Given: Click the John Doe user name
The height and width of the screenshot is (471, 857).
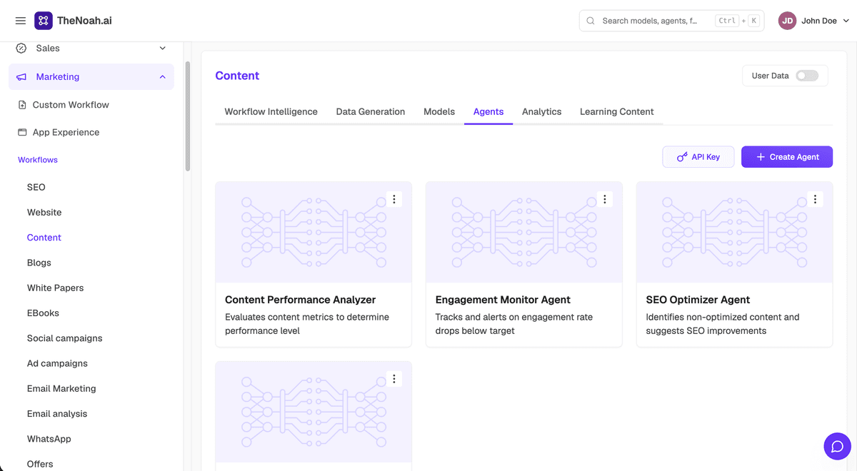Looking at the screenshot, I should (819, 21).
